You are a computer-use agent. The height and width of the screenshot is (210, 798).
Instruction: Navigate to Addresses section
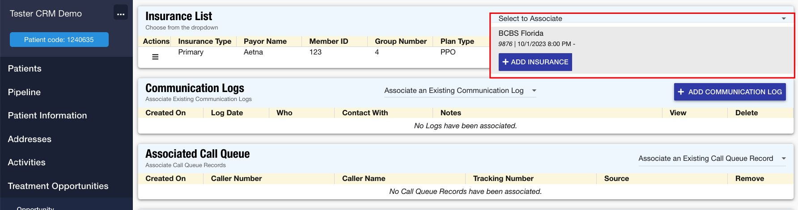pos(30,139)
